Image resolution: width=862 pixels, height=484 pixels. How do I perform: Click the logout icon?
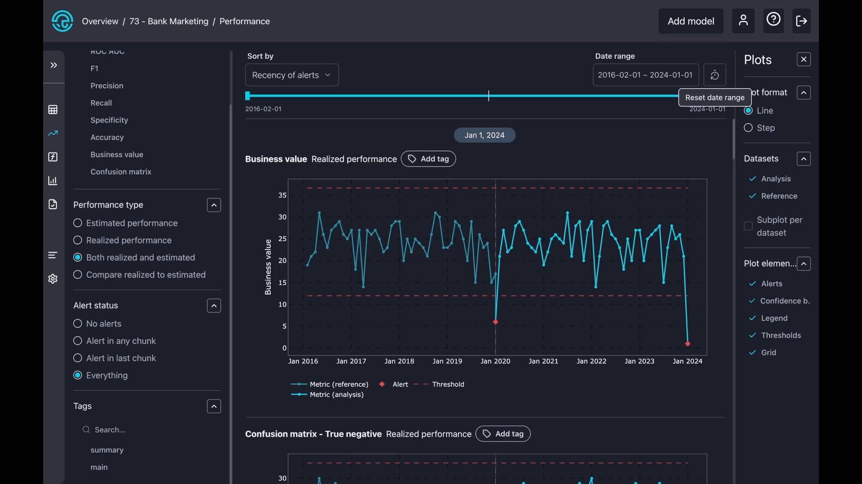[801, 21]
